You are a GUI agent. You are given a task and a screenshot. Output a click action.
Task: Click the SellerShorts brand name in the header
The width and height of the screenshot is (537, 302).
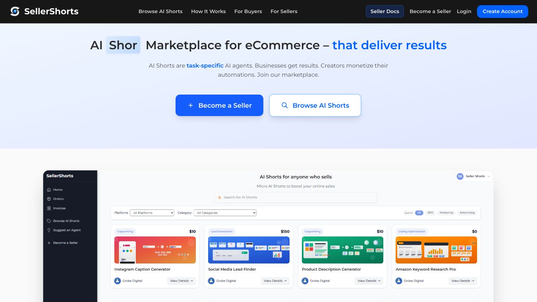pyautogui.click(x=51, y=12)
